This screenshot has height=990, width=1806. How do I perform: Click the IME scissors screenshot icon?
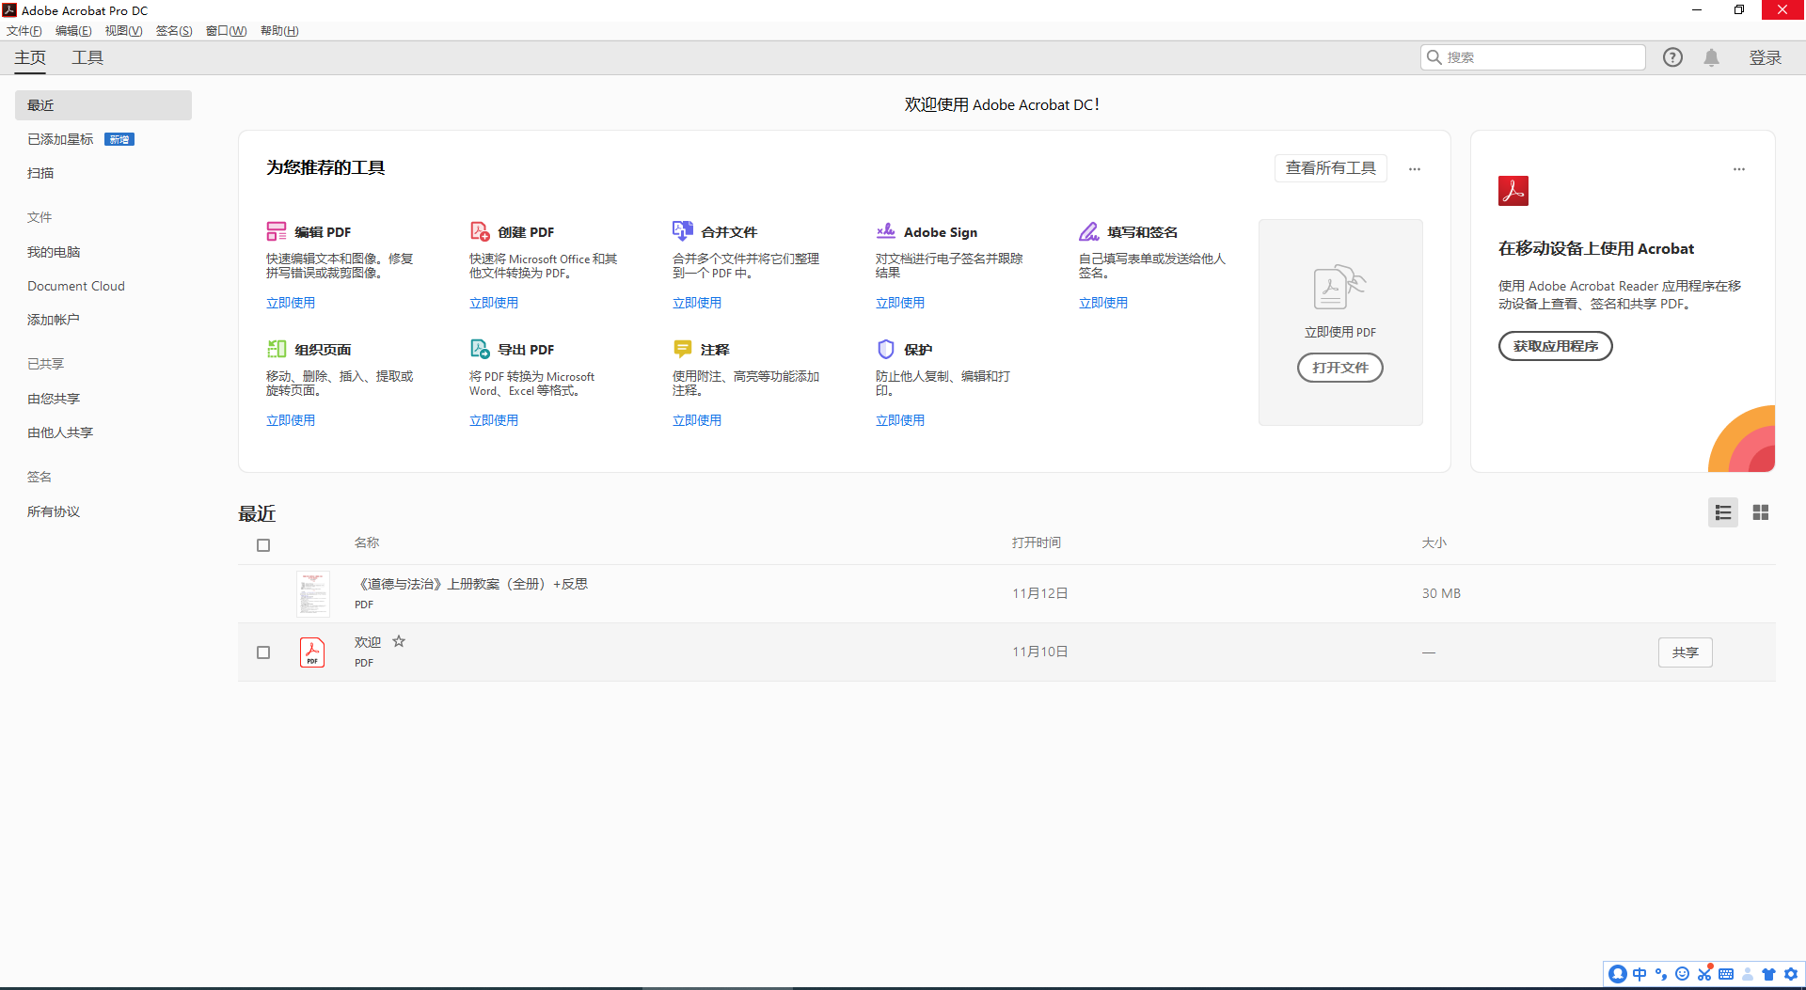[1704, 974]
